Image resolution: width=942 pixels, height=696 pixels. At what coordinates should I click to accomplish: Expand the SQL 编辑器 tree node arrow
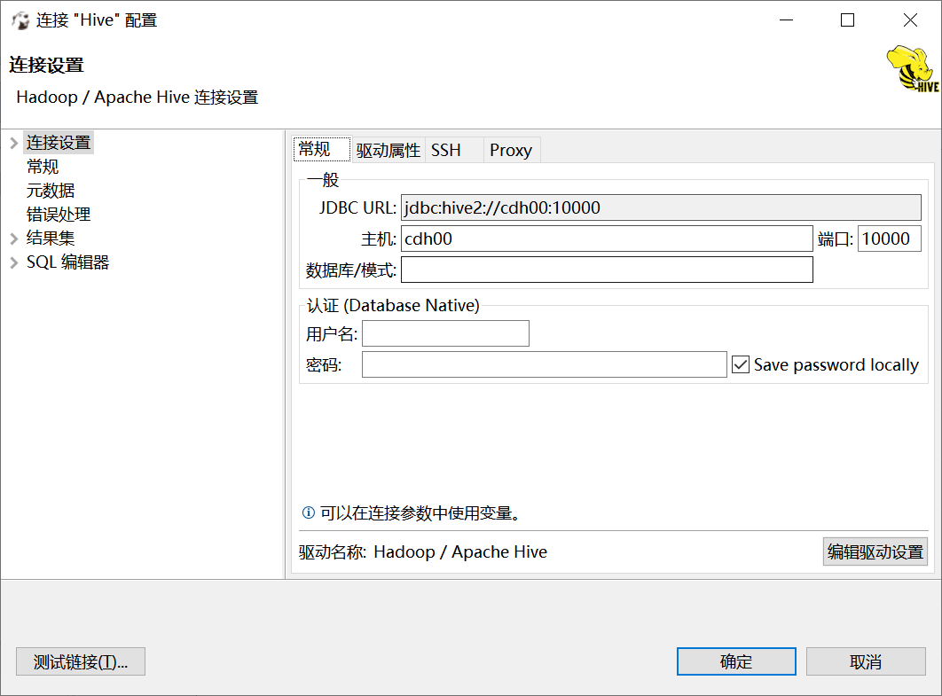tap(14, 262)
